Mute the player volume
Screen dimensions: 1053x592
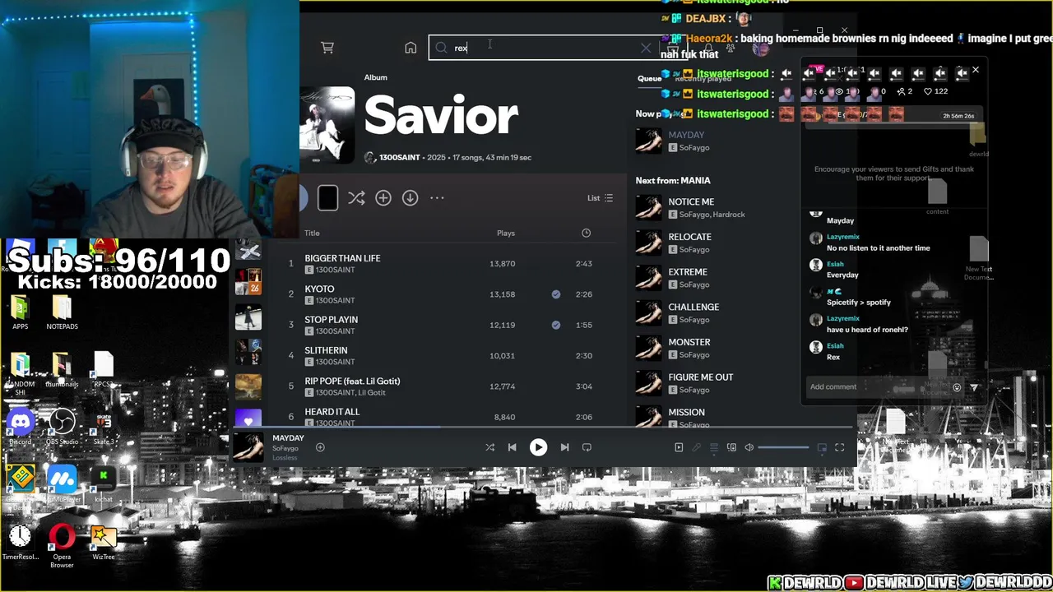pos(749,447)
